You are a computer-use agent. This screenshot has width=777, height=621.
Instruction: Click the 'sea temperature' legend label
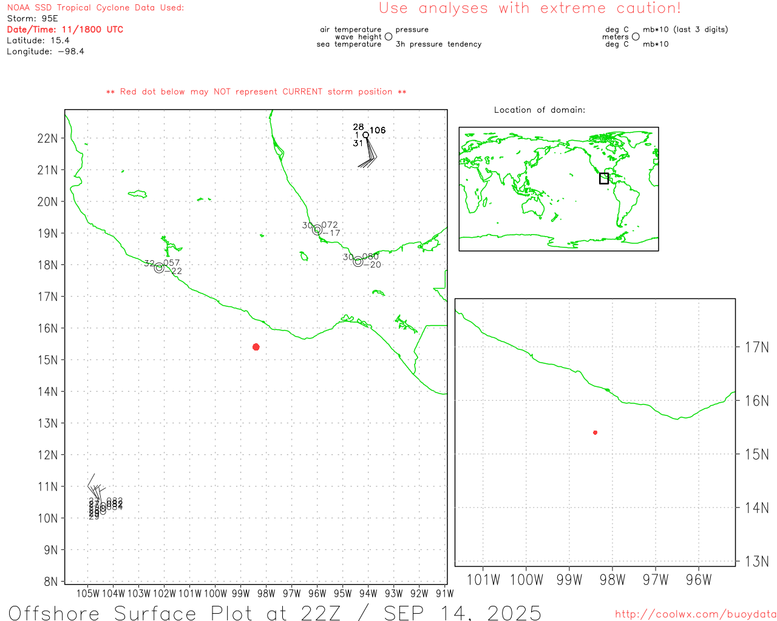coord(349,44)
